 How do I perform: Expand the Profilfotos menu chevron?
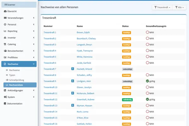point(34,57)
